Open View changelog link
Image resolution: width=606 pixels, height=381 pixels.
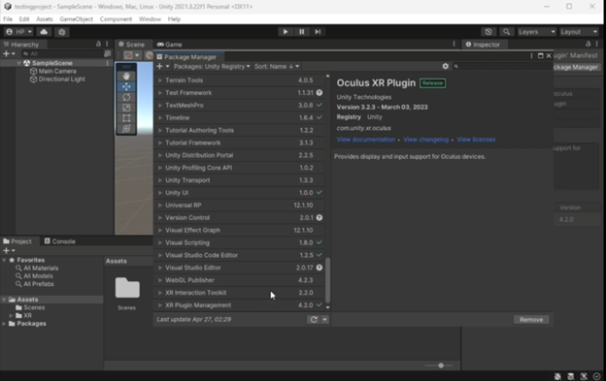point(426,140)
